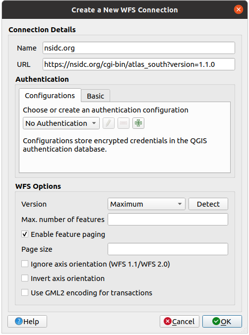Click the 'Choose or create an authentication configuration' text
249x335 pixels.
click(106, 110)
